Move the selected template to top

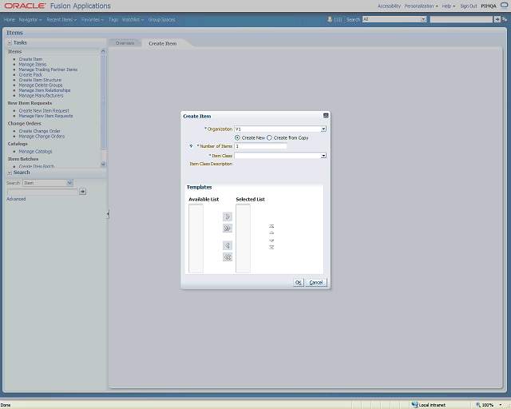271,226
